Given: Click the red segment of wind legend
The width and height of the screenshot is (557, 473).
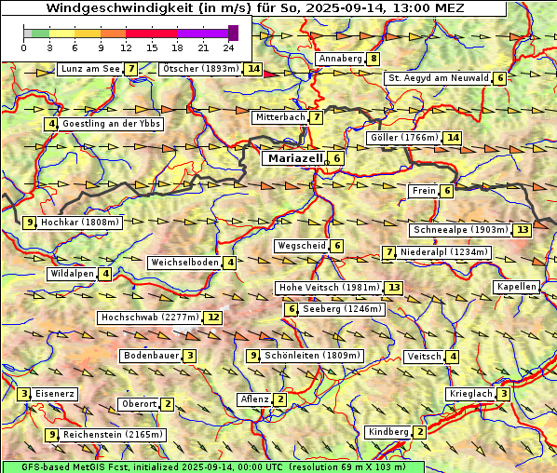Looking at the screenshot, I should [x=151, y=34].
